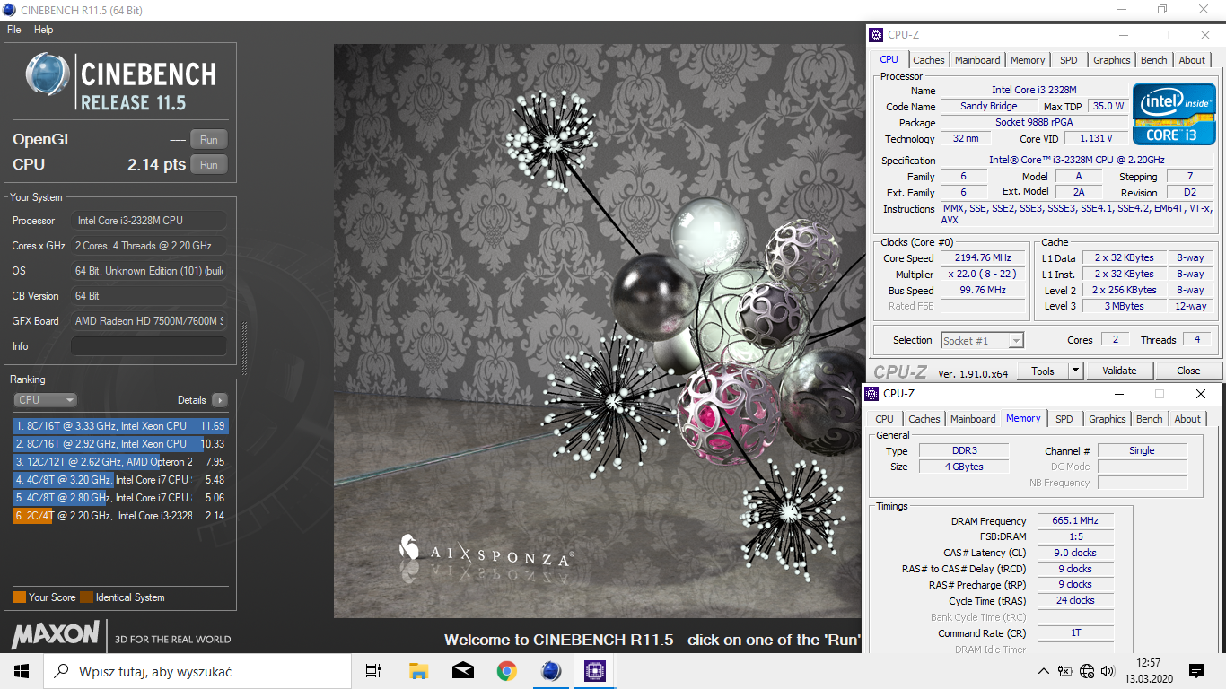Run the CPU benchmark in Cinebench
The image size is (1226, 689).
click(208, 164)
